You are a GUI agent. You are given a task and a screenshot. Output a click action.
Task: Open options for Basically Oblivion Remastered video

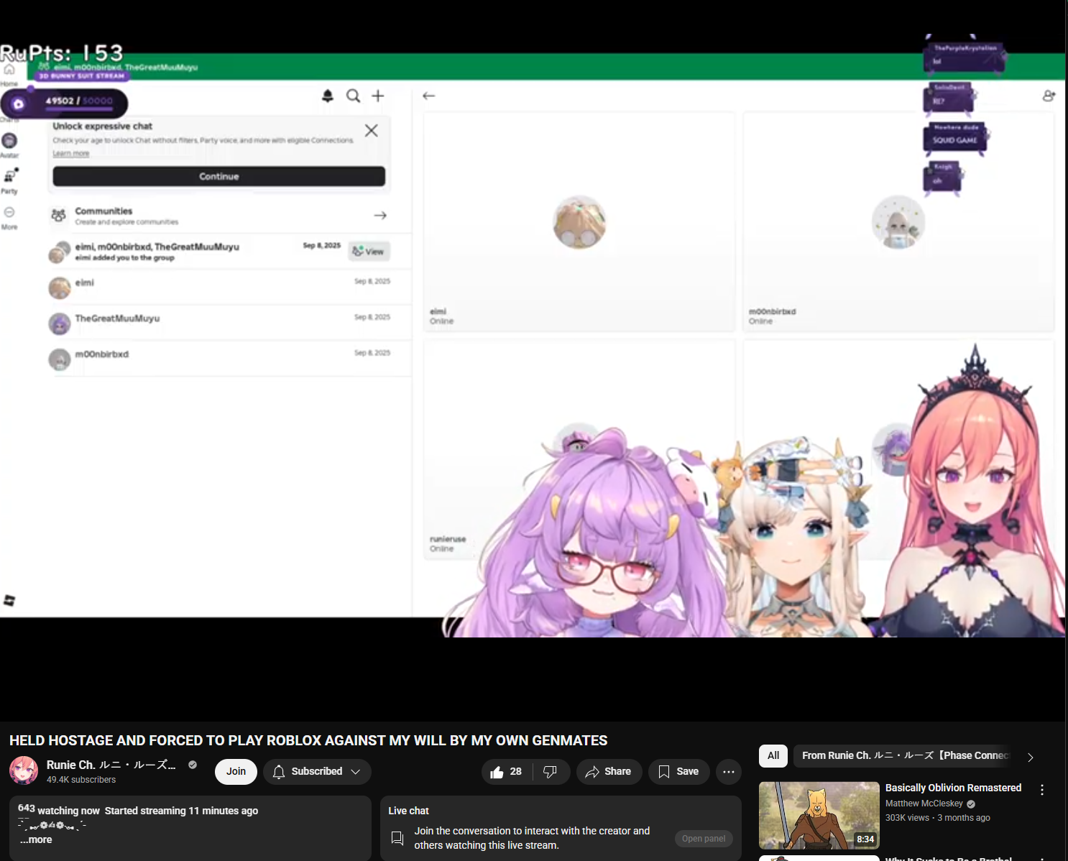1041,790
